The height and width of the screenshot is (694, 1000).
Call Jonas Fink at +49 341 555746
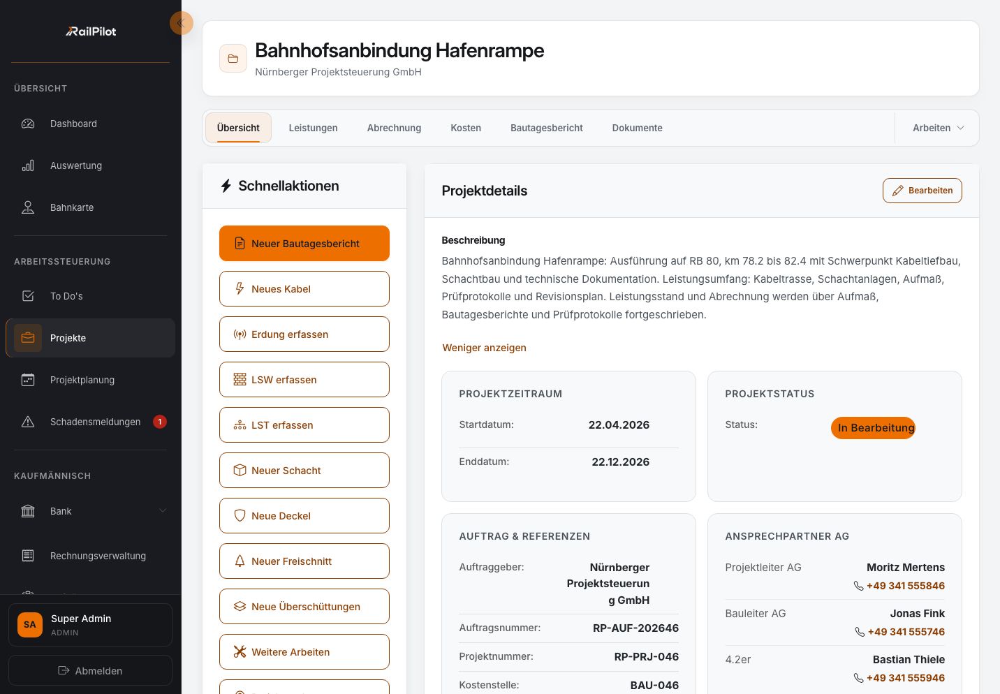906,632
